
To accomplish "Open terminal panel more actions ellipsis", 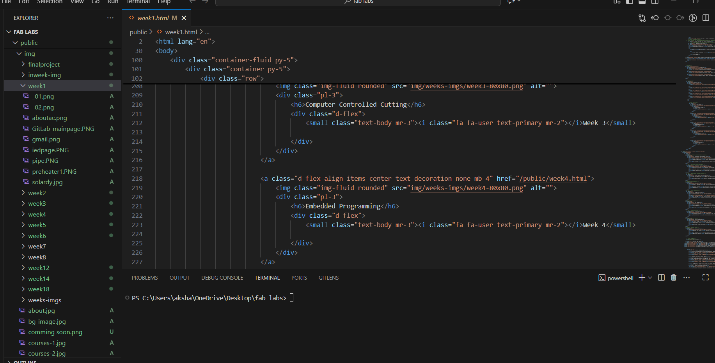I will coord(687,278).
